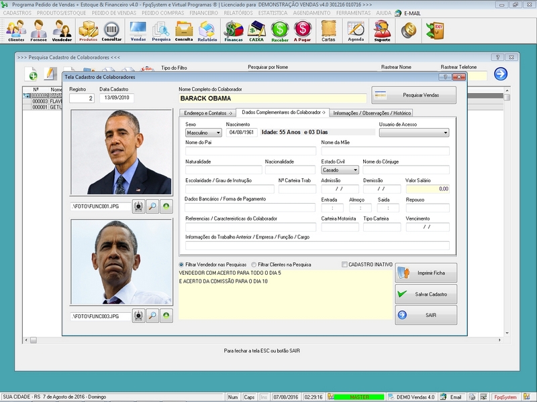Click the Pesquisar Vendas button
Viewport: 537px width, 402px height.
click(x=413, y=95)
